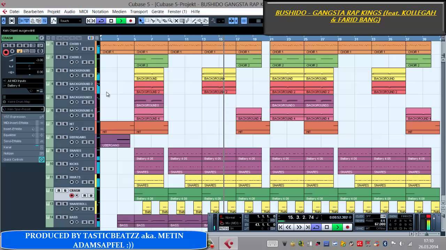Open the Geräte menu
Screen dimensions: 446x250
click(x=157, y=11)
